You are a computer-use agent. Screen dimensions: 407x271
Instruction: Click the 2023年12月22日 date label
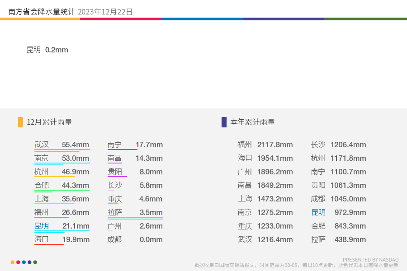(105, 12)
